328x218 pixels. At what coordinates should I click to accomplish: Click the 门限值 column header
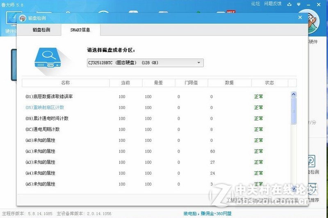pos(191,82)
